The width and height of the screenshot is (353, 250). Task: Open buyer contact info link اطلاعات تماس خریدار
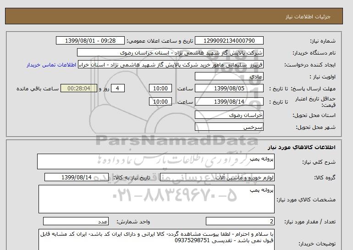[51, 65]
